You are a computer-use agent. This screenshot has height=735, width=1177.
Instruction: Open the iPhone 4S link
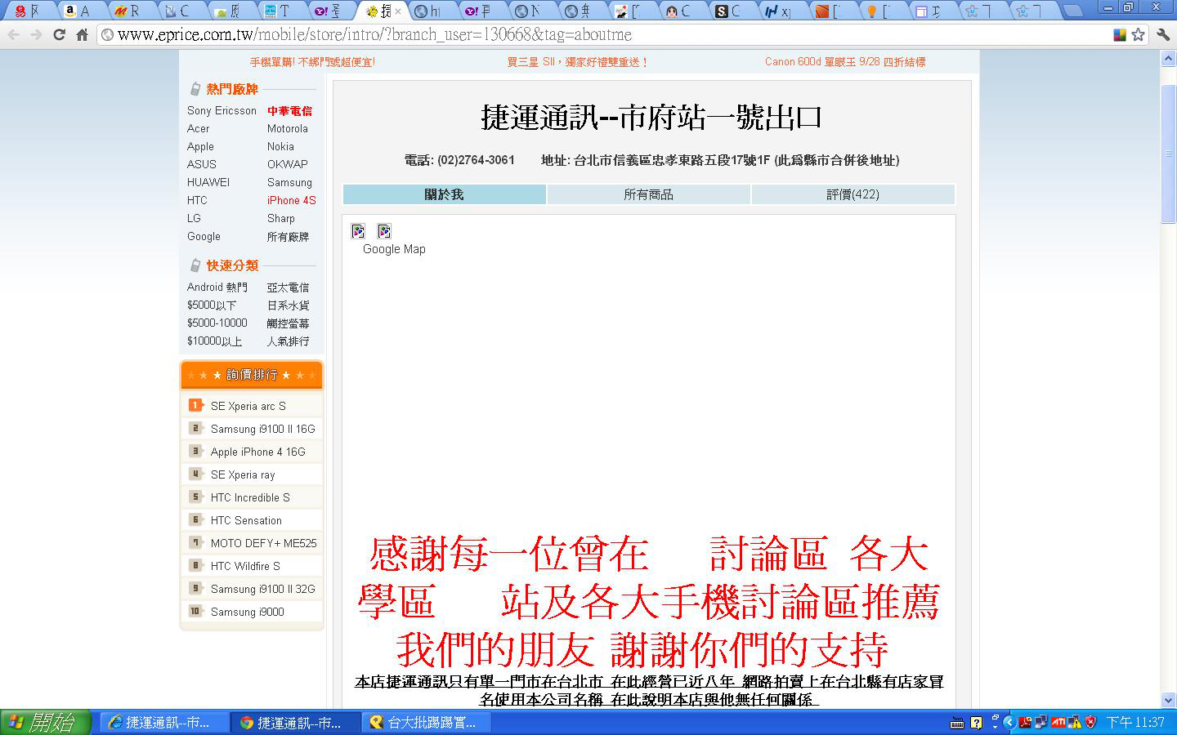click(291, 200)
